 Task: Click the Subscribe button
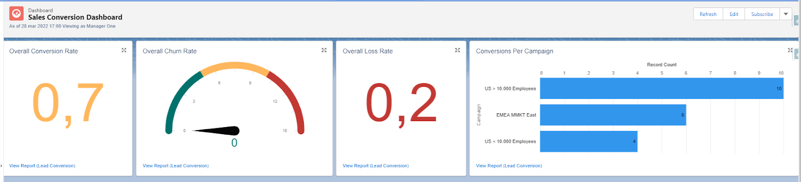762,14
